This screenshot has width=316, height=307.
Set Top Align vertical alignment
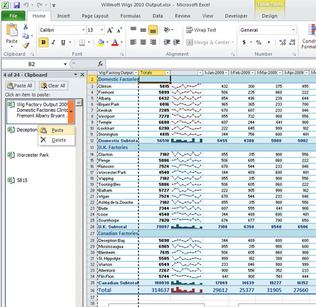(x=133, y=29)
